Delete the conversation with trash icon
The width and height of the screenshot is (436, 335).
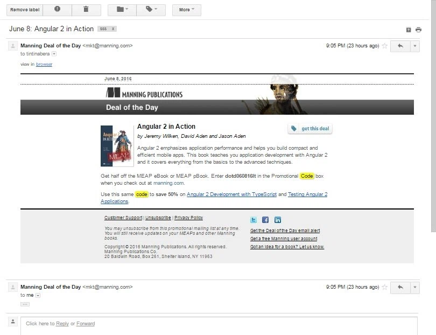point(86,10)
